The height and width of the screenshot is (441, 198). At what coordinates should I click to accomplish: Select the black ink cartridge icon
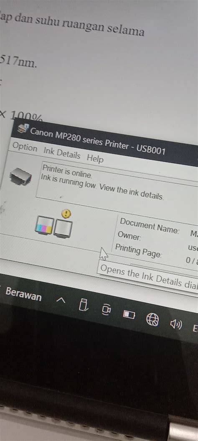[63, 228]
